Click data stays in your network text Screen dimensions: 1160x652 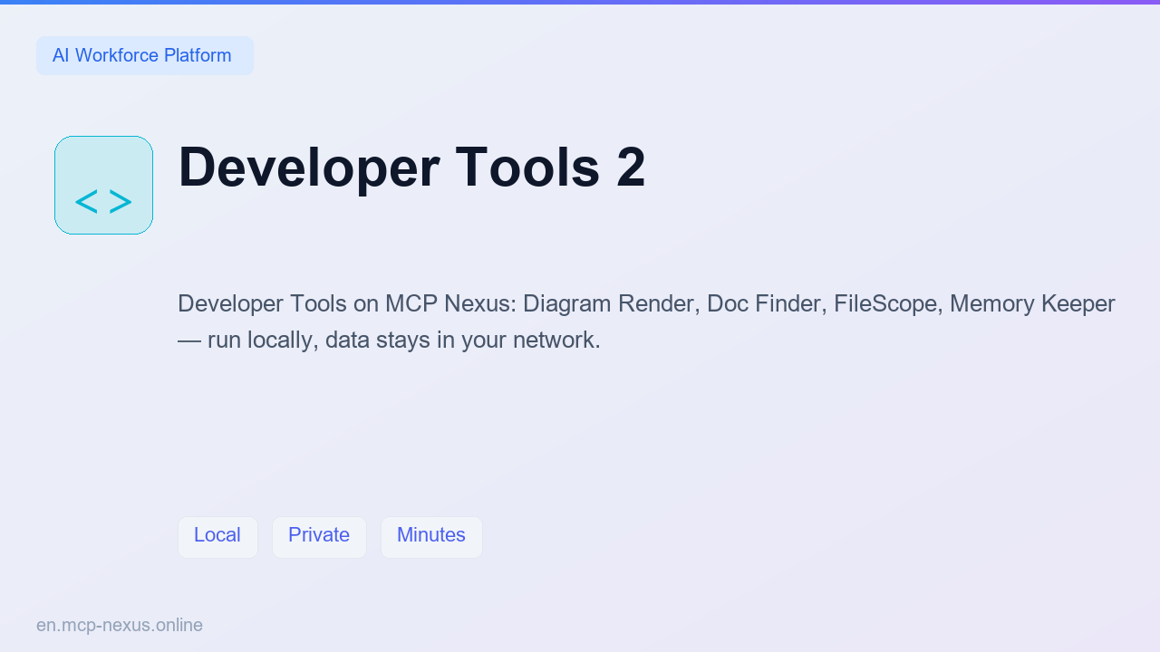[x=462, y=340]
